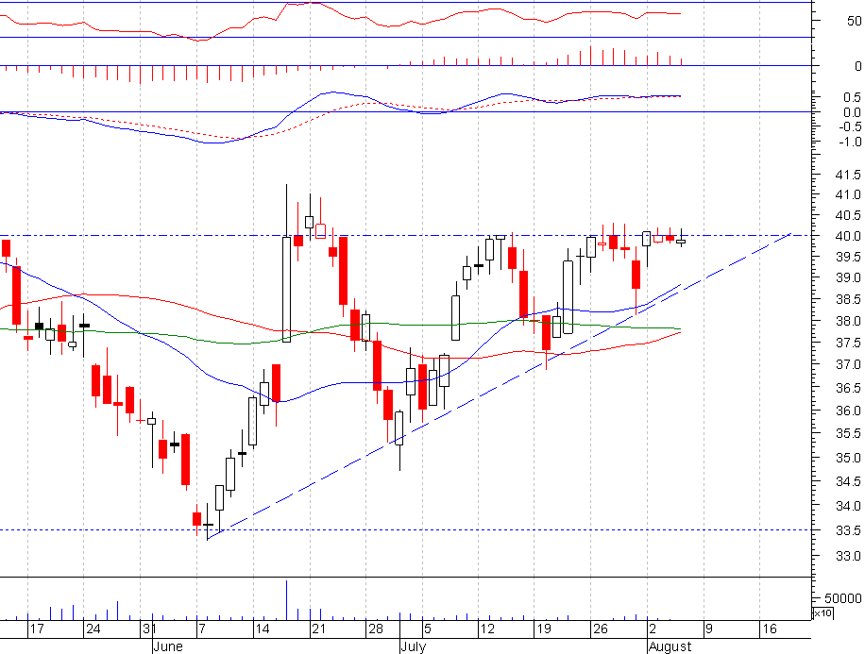Click the date label 7 on the time axis
The image size is (865, 654).
pyautogui.click(x=202, y=629)
